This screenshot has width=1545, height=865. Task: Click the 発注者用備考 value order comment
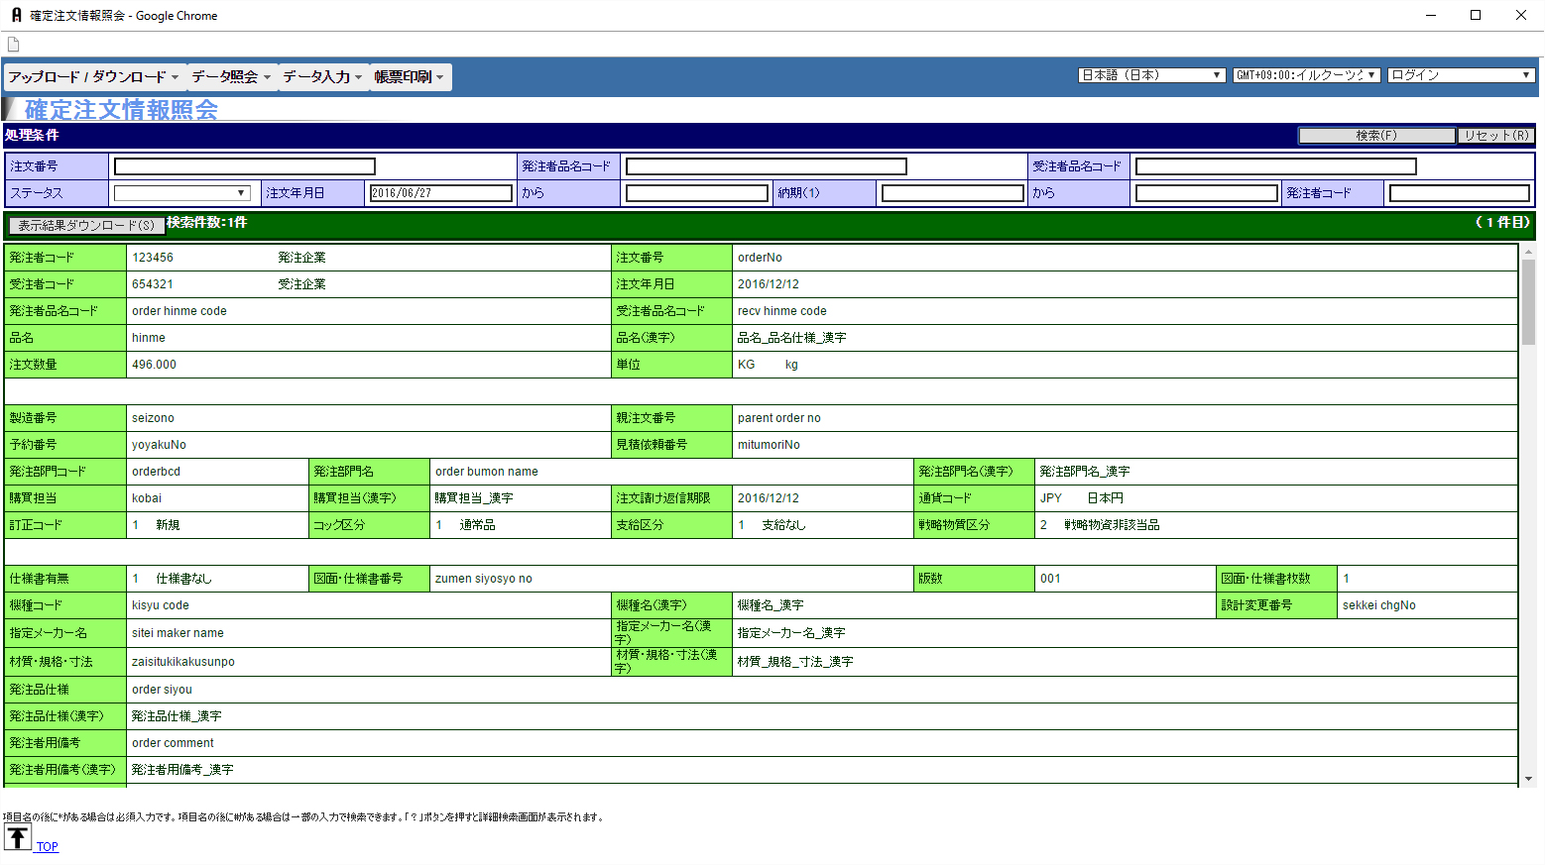point(174,743)
